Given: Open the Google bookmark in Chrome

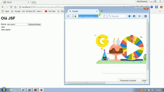Looking at the screenshot, I should (x=16, y=11).
